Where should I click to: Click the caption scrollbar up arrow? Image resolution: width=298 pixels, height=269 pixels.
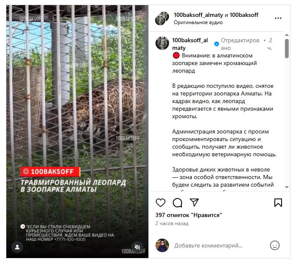point(287,35)
